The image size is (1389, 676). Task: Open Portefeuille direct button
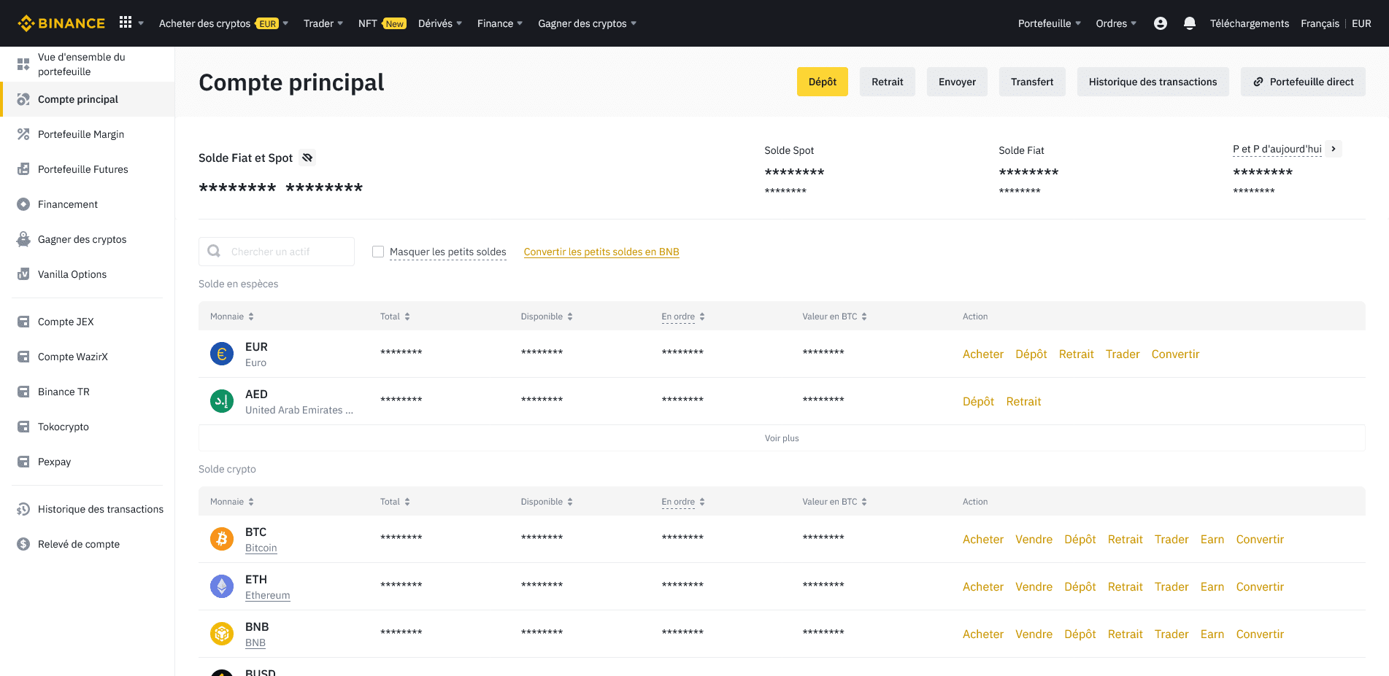tap(1304, 82)
